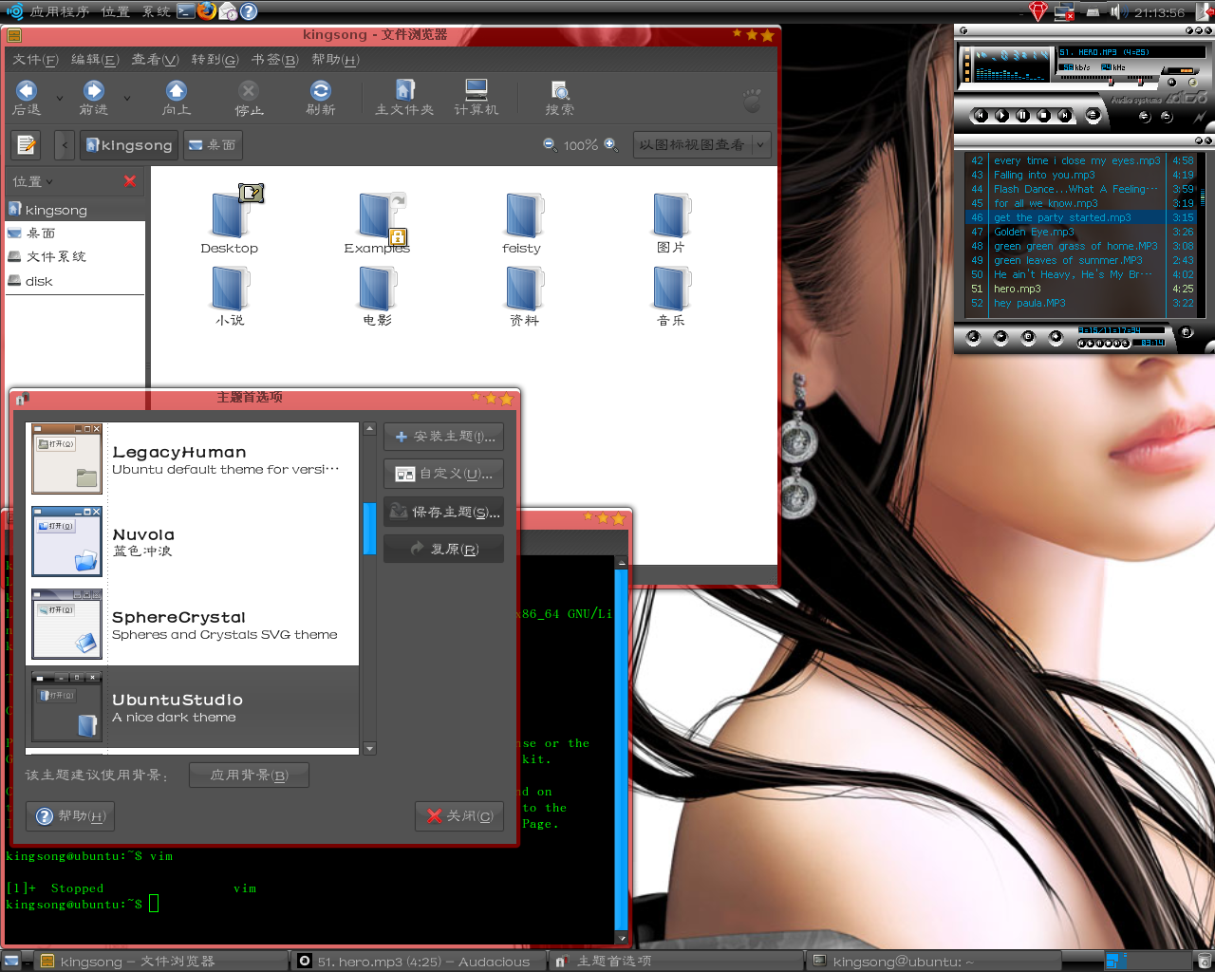1215x972 pixels.
Task: Select the LegacyHuman theme
Action: click(193, 459)
